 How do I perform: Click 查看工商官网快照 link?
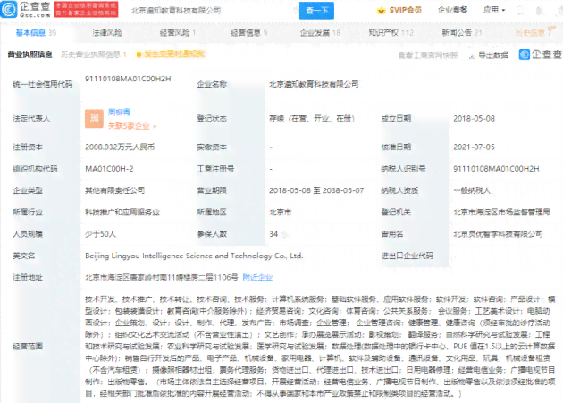(x=428, y=55)
